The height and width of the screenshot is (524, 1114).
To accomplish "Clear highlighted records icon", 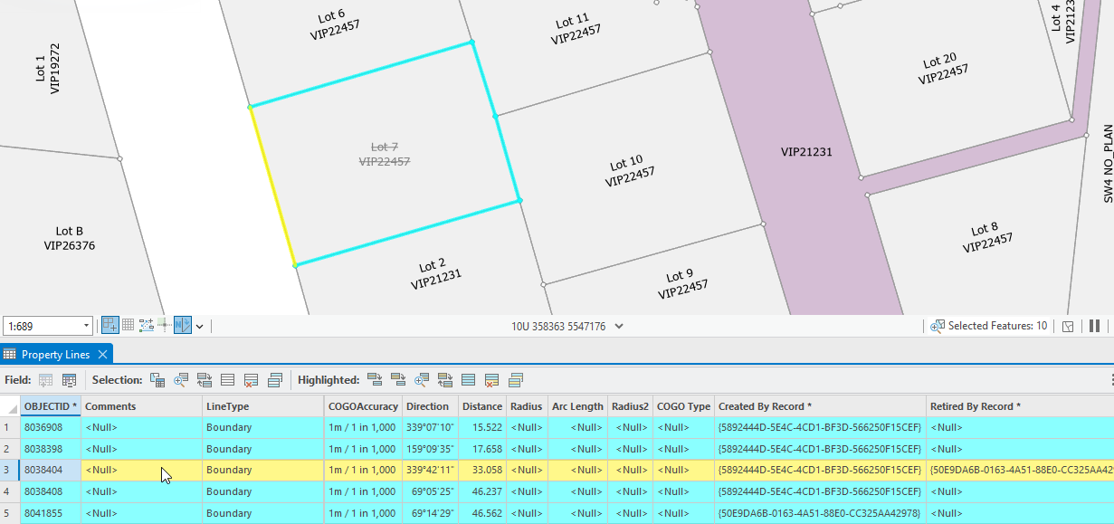I will click(469, 380).
